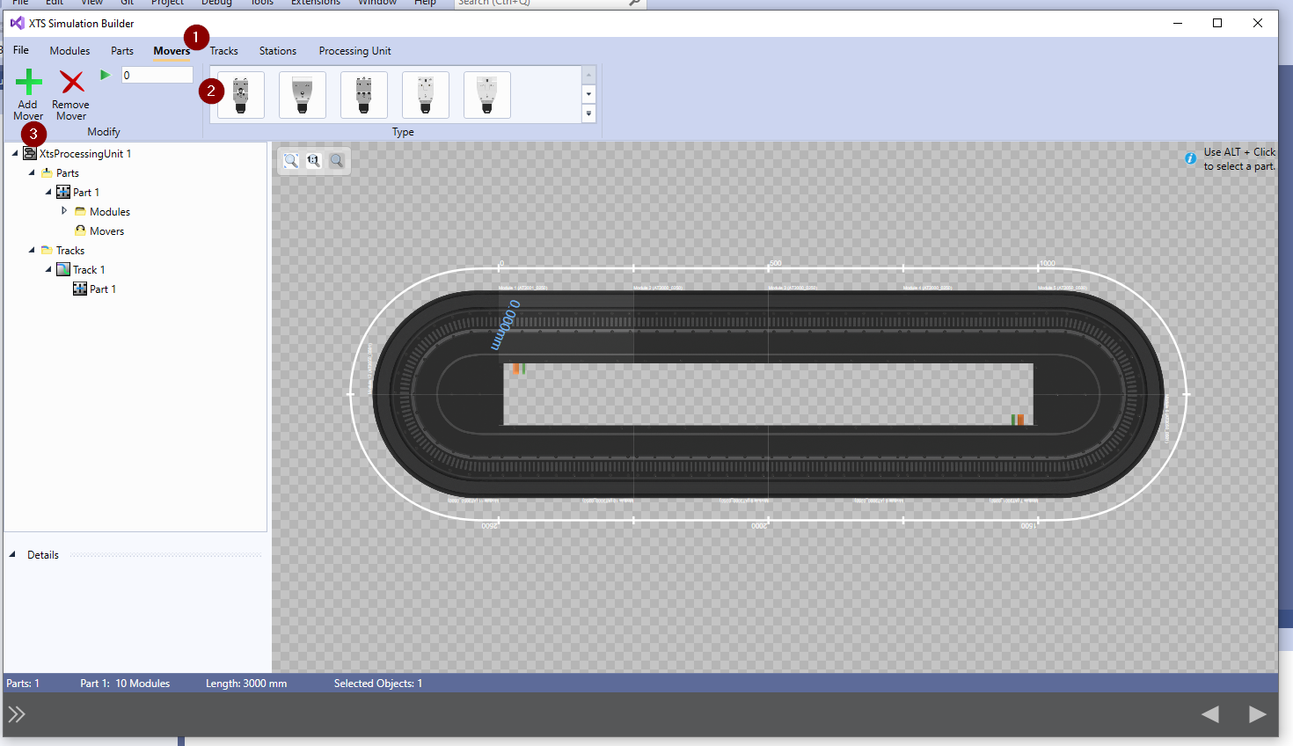Click the blue info icon by ALT hint
The height and width of the screenshot is (746, 1293).
tap(1190, 158)
